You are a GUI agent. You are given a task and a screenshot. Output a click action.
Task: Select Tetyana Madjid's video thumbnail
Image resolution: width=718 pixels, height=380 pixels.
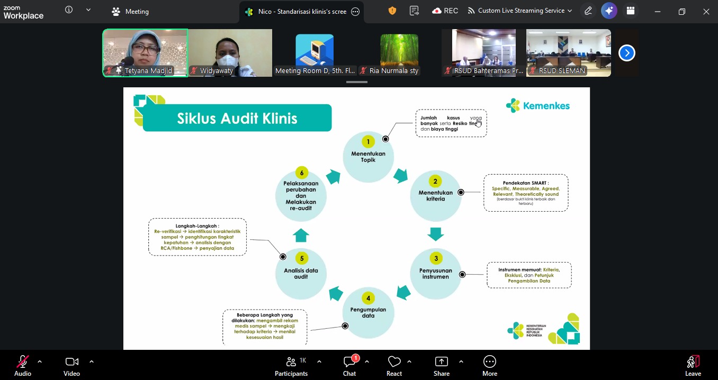point(145,53)
